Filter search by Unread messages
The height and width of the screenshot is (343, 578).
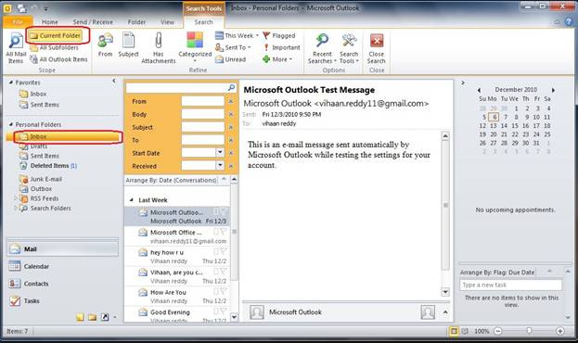[230, 59]
